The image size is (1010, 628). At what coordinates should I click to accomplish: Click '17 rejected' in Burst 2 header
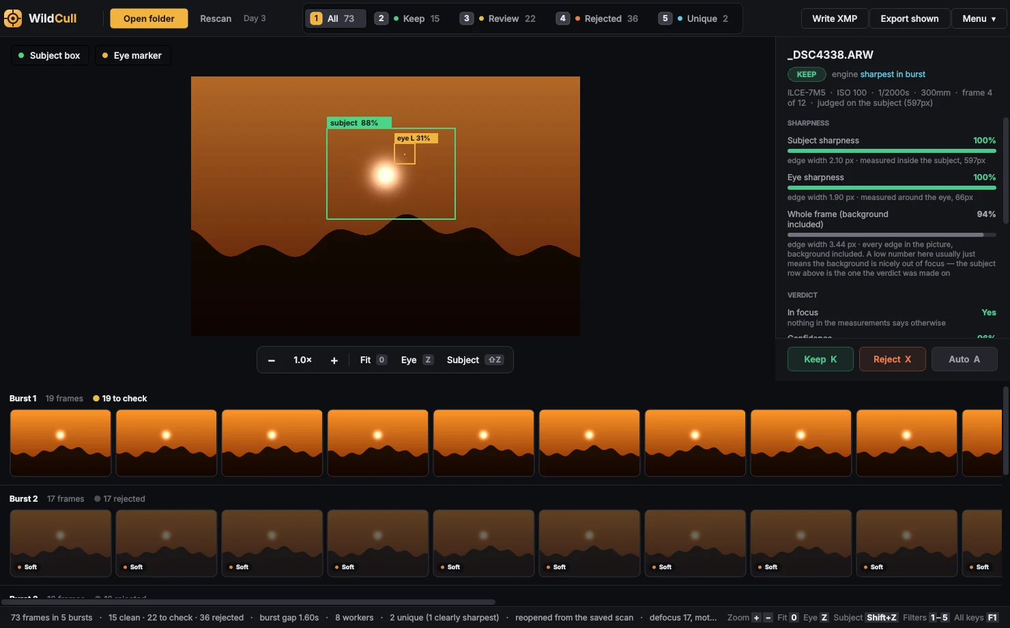[119, 499]
